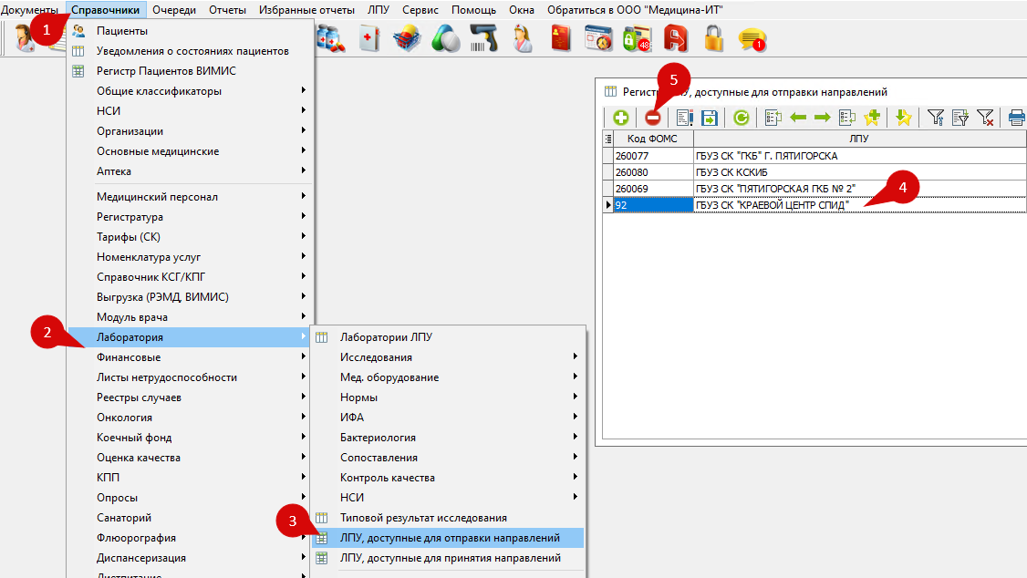Open the chat messages icon with notification badge

[x=752, y=38]
